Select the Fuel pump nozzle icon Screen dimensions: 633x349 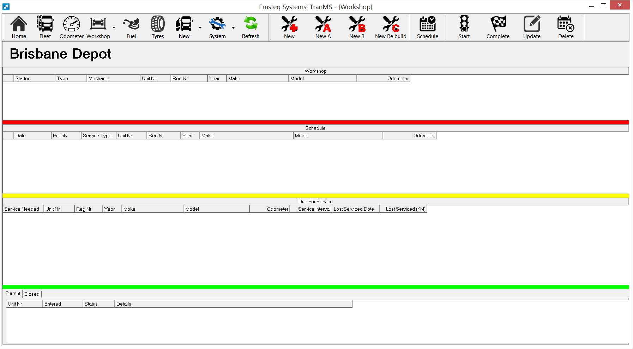[131, 24]
